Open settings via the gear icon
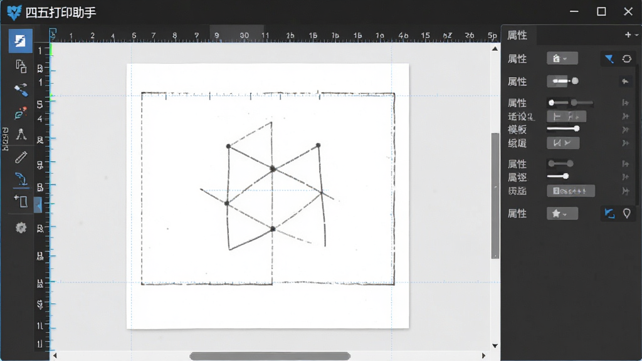The width and height of the screenshot is (642, 361). 21,228
